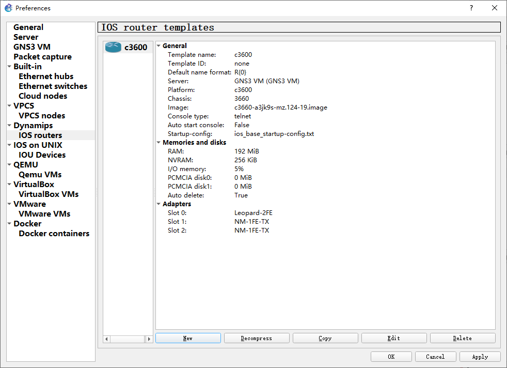Screen dimensions: 507x368
Task: Click template list scroll left arrow
Action: pos(106,339)
